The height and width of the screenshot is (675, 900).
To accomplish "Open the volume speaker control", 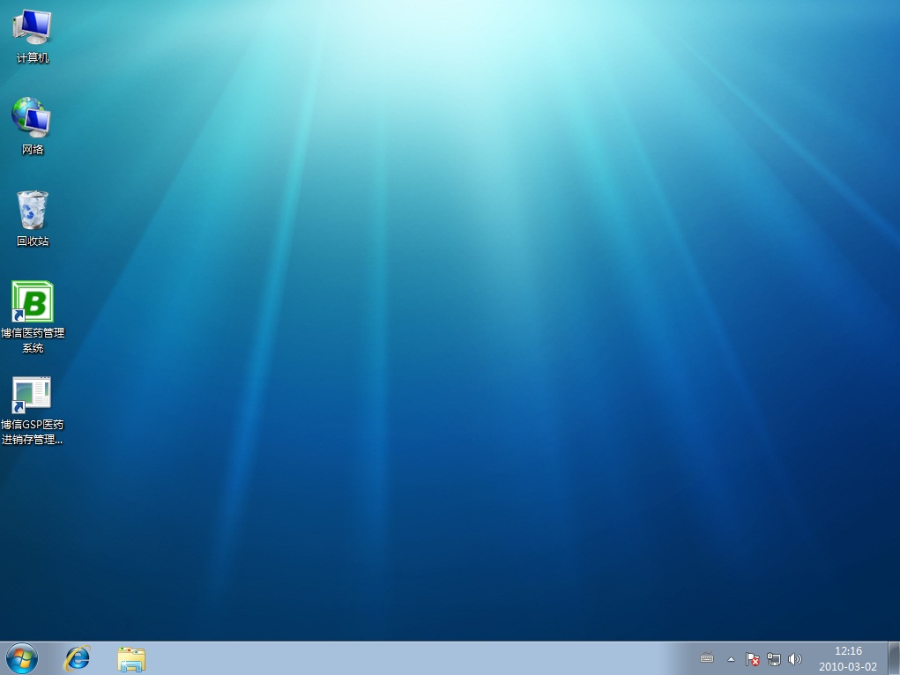I will (x=795, y=658).
